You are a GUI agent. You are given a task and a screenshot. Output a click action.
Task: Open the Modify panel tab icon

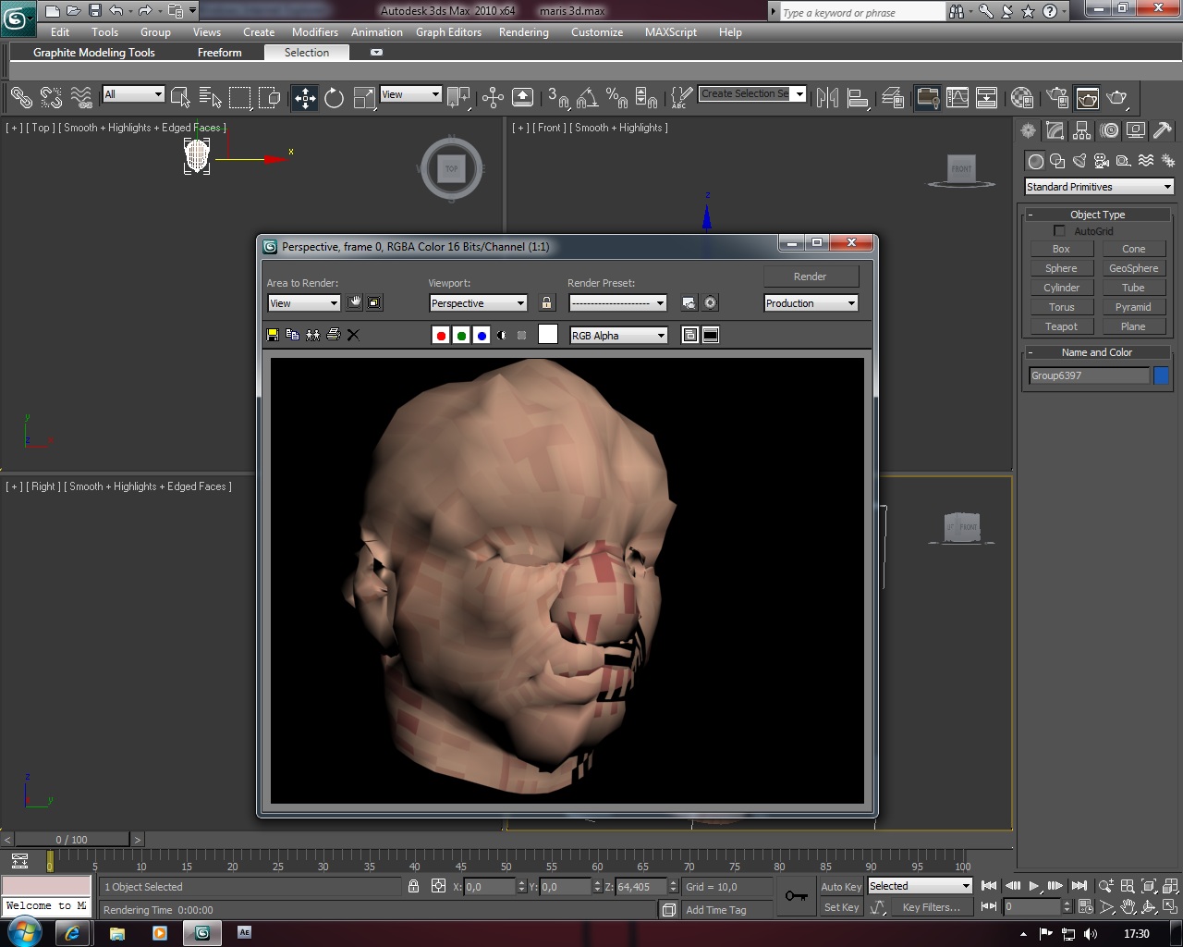click(1055, 131)
